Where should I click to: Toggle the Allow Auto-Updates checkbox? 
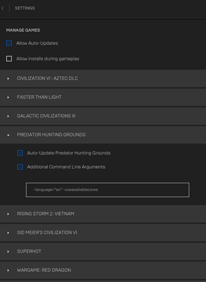(x=9, y=43)
